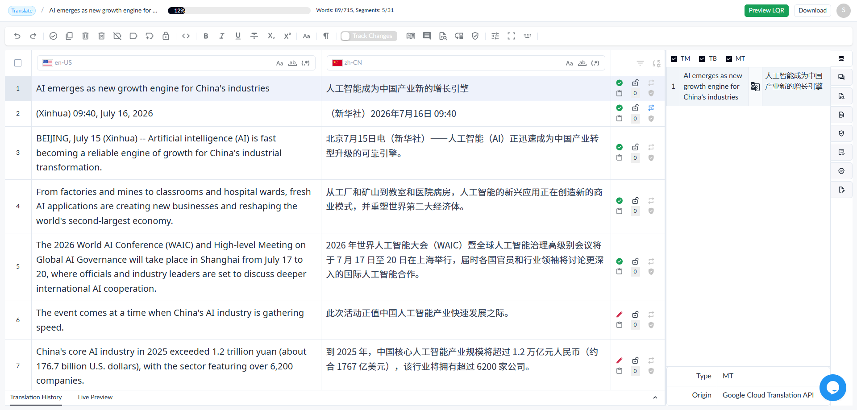Screen dimensions: 857x410
Task: Apply subscript formatting
Action: tap(271, 36)
